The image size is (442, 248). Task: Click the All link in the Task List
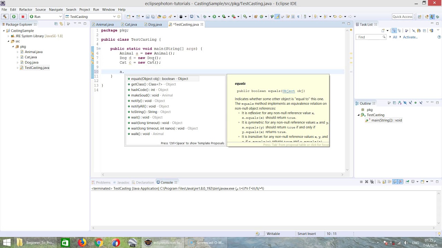395,37
